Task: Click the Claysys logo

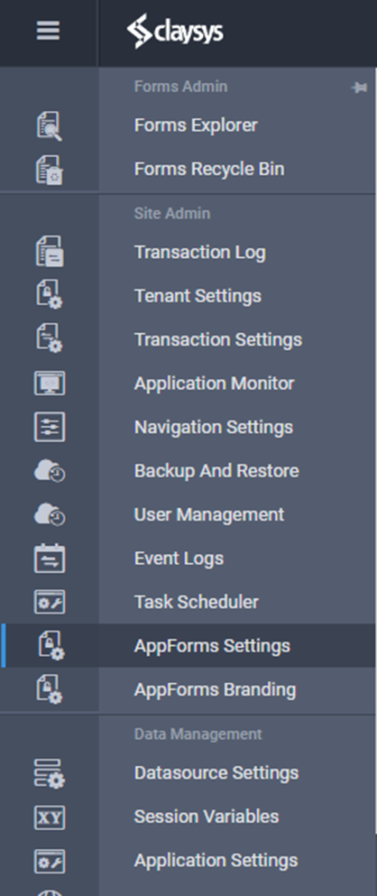Action: click(x=175, y=31)
